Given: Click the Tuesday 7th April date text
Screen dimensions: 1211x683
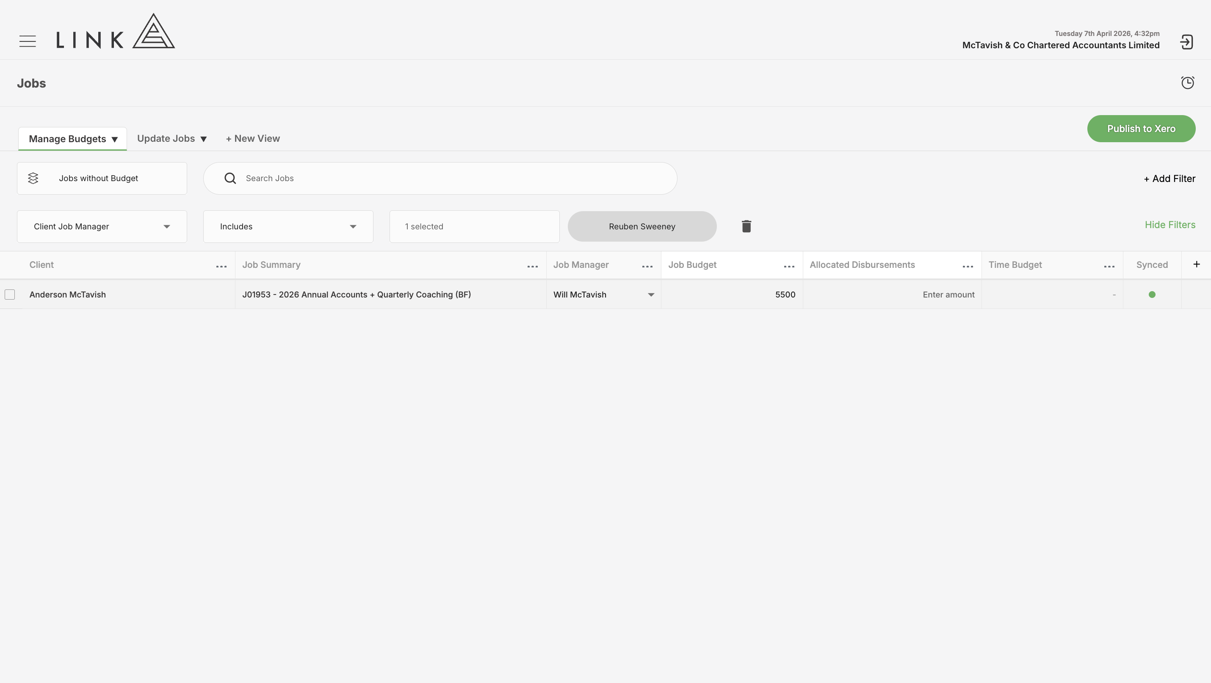Looking at the screenshot, I should [x=1107, y=33].
